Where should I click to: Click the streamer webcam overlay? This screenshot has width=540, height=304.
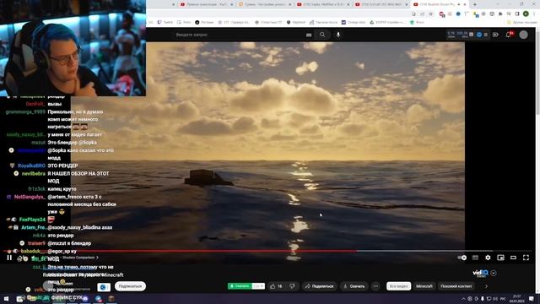[73, 48]
